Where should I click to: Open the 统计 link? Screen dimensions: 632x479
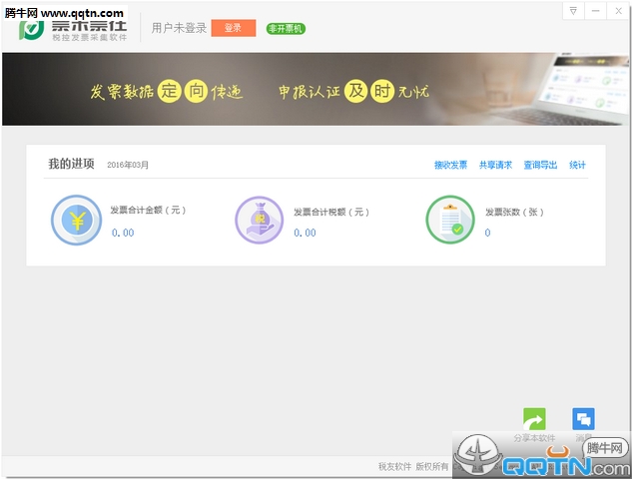pos(577,165)
